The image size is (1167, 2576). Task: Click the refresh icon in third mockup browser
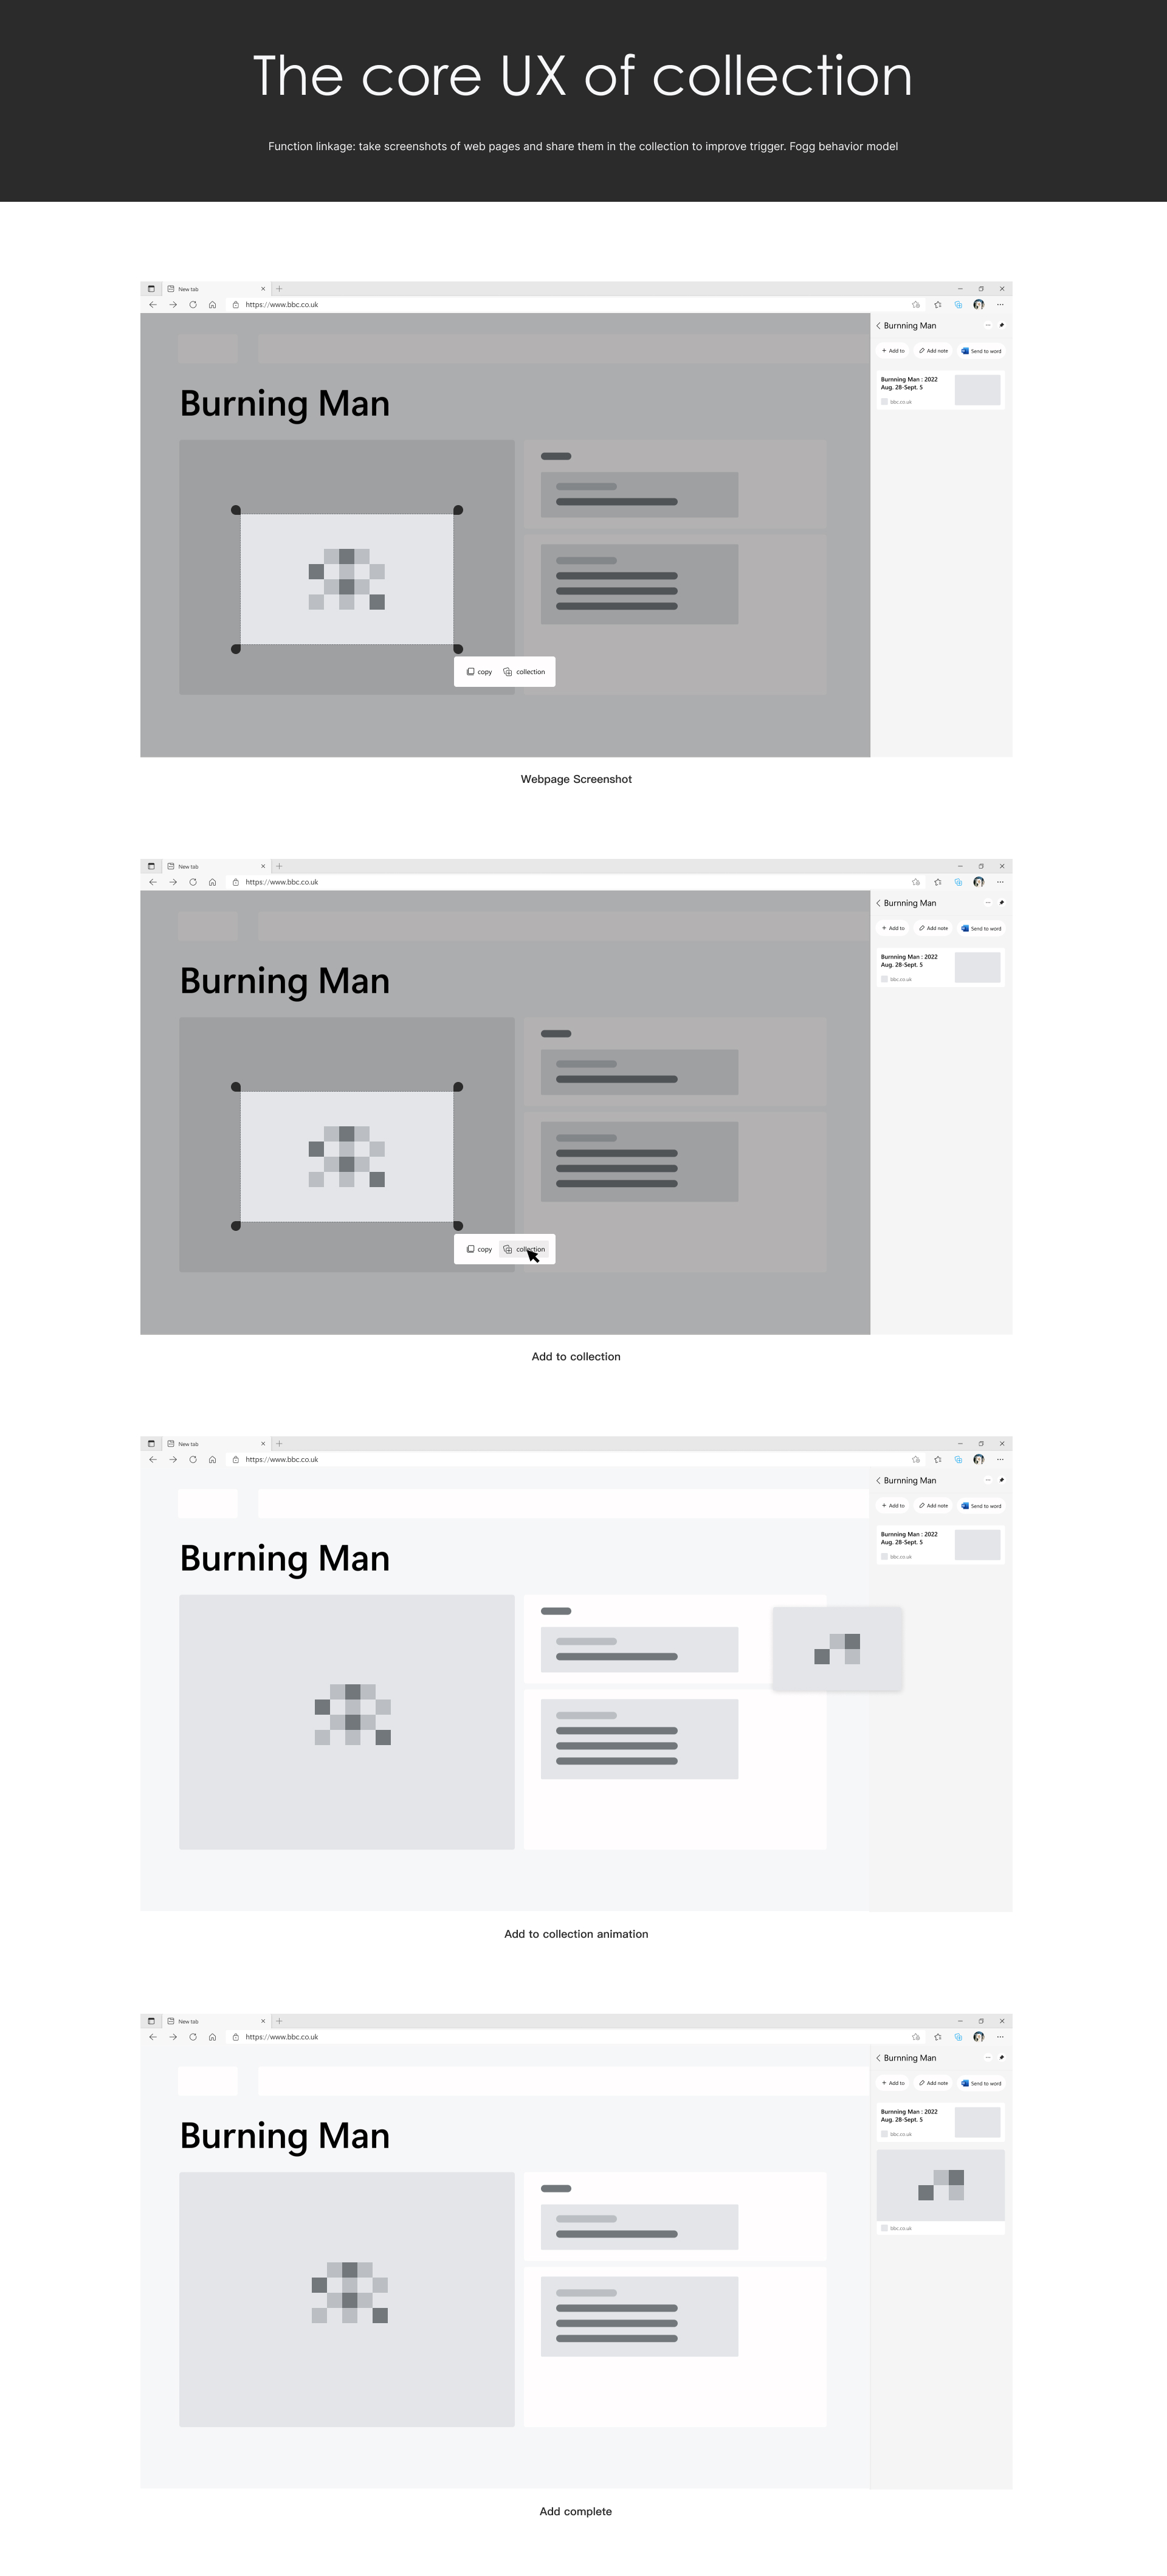(193, 1459)
